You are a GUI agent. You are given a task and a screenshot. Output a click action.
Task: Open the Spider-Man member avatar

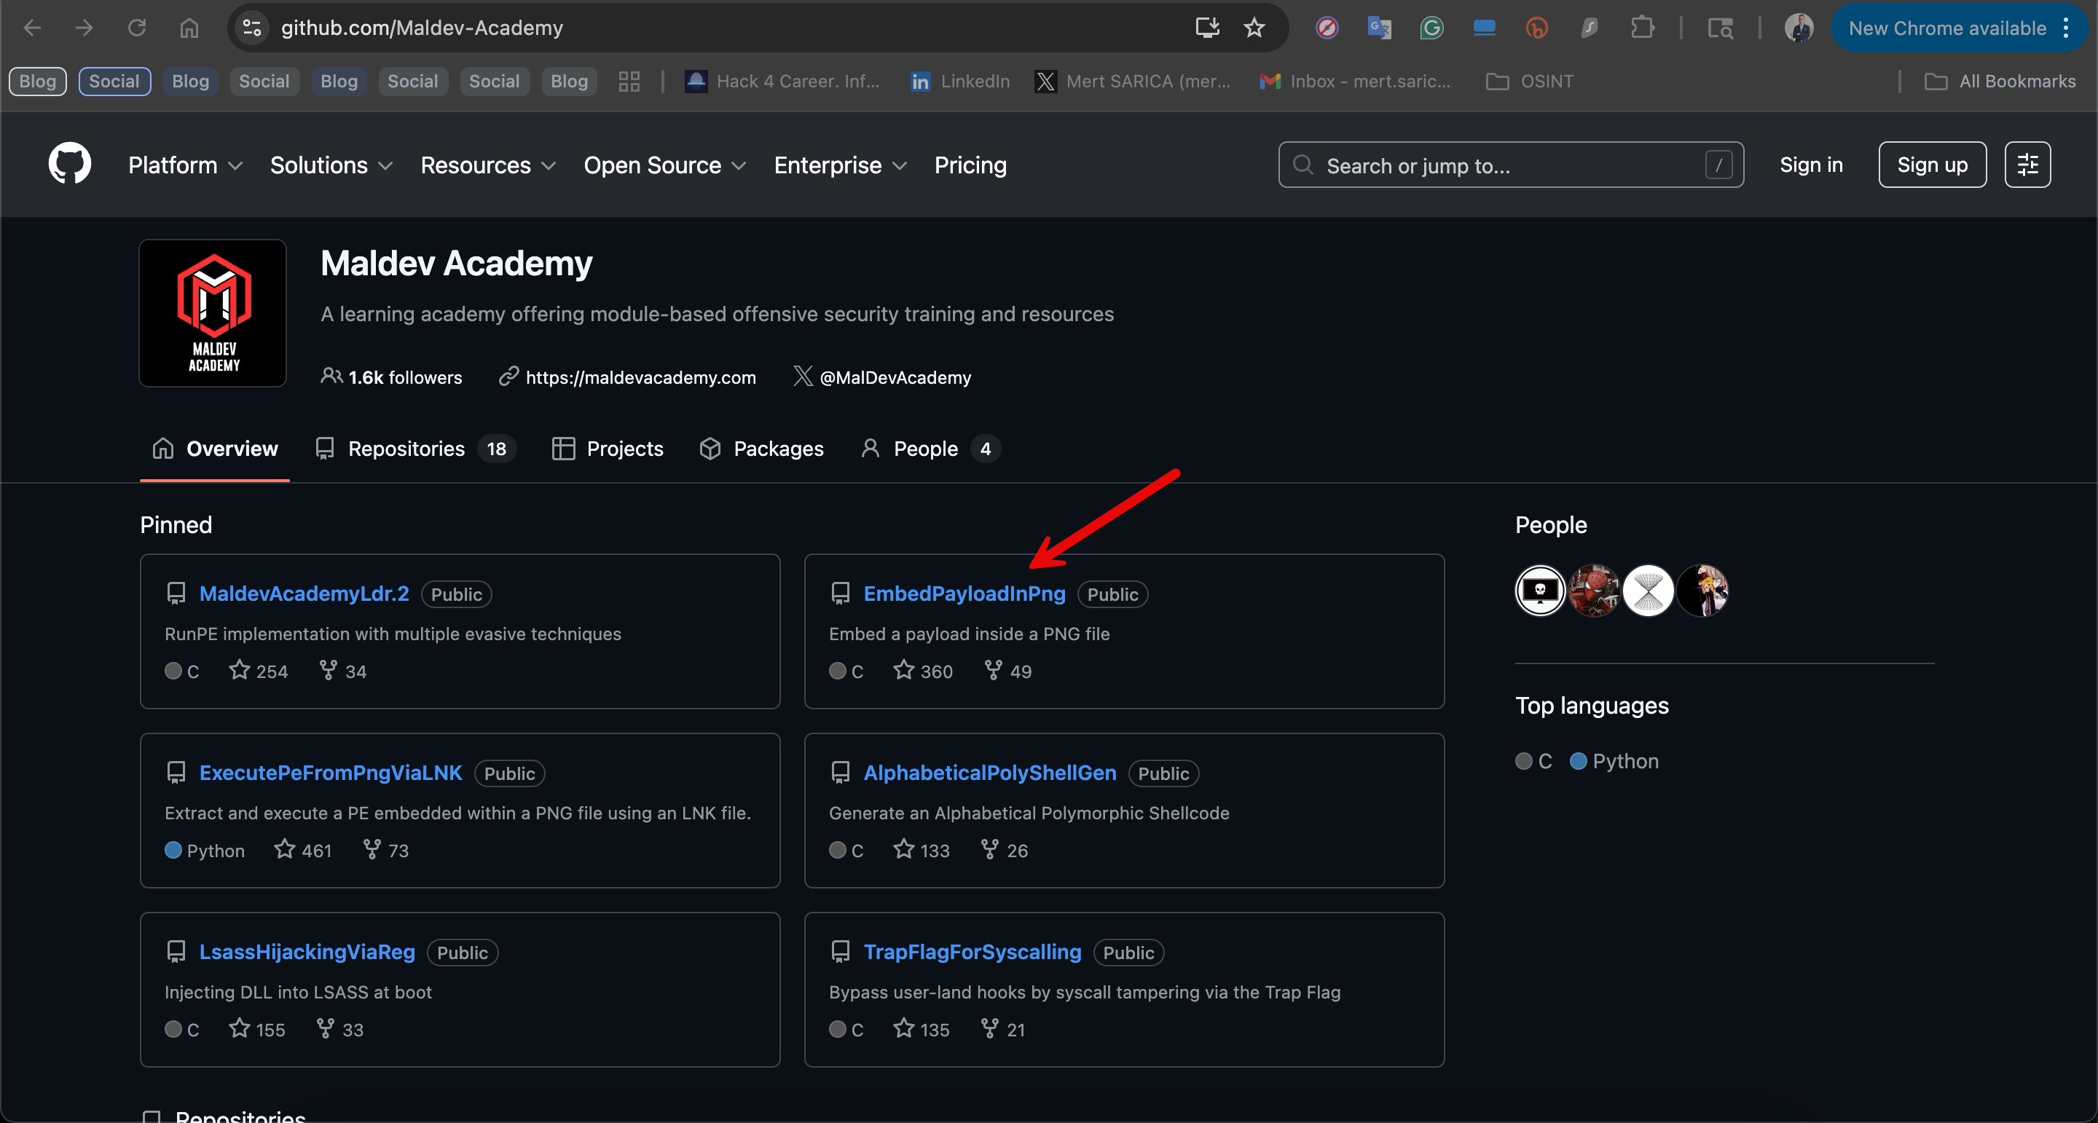pos(1594,591)
